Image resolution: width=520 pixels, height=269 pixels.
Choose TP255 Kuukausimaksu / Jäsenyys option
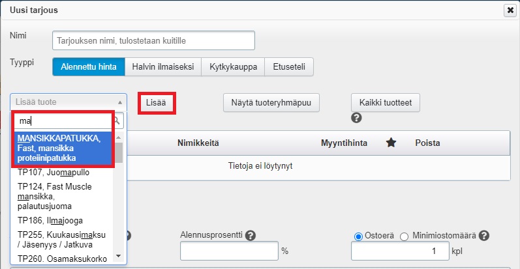[63, 240]
